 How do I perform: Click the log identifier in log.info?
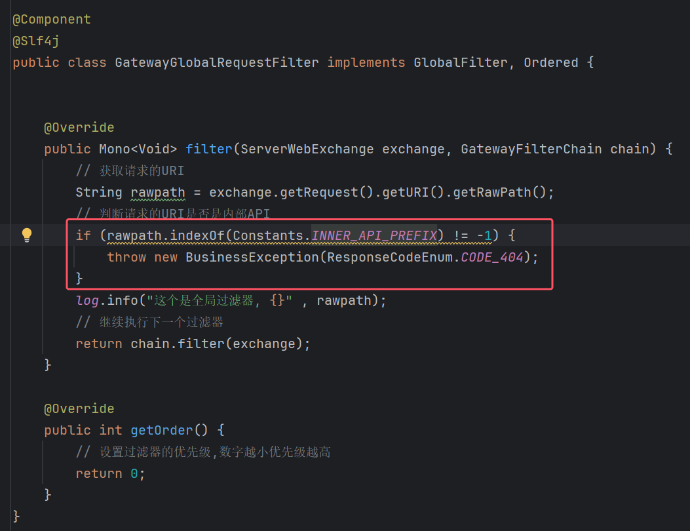(x=87, y=301)
